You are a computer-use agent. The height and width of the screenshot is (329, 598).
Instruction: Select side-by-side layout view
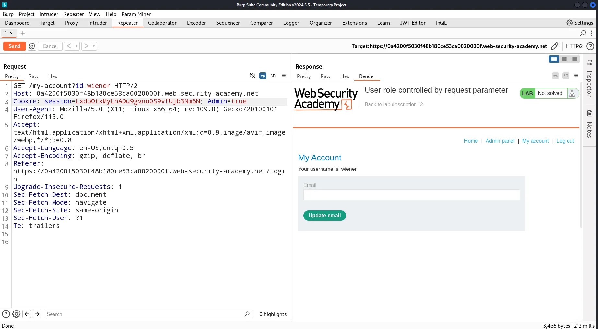tap(554, 59)
